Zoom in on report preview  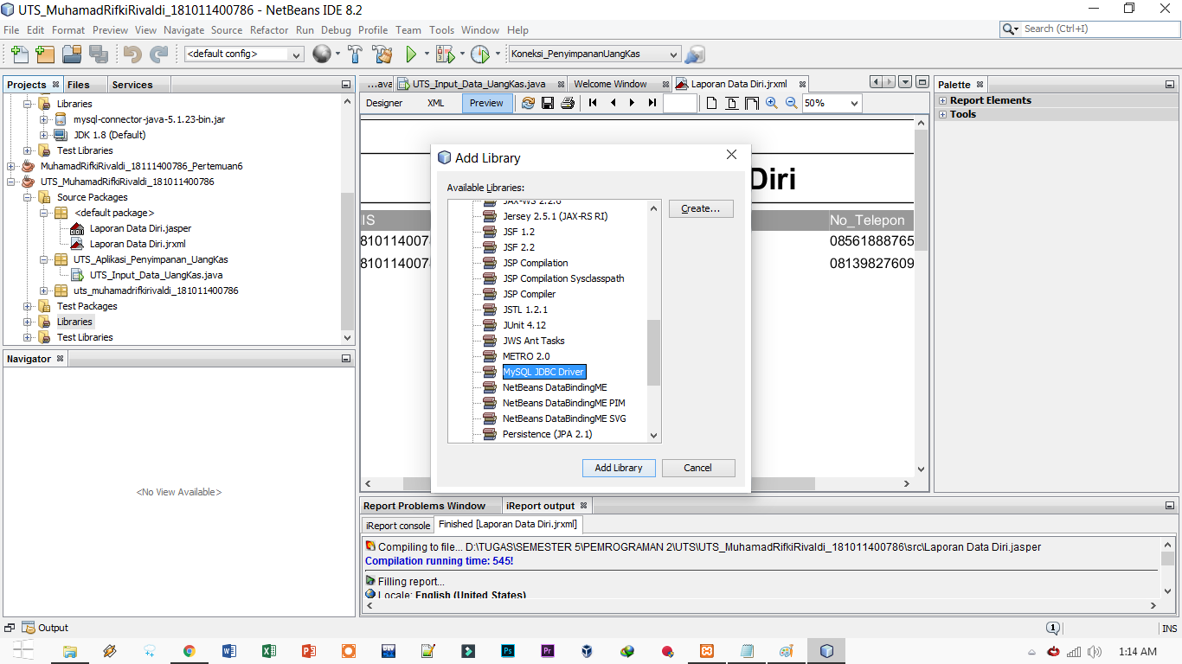coord(772,103)
